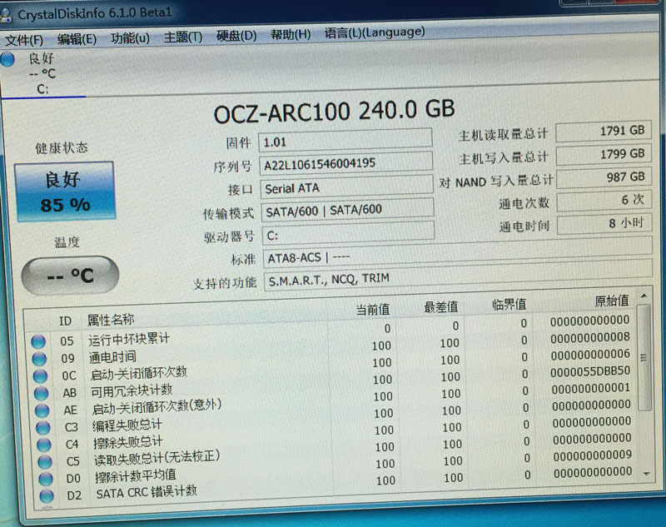Click the status icon for attribute 09 通电时间
Screen dimensions: 666x527
(x=38, y=358)
